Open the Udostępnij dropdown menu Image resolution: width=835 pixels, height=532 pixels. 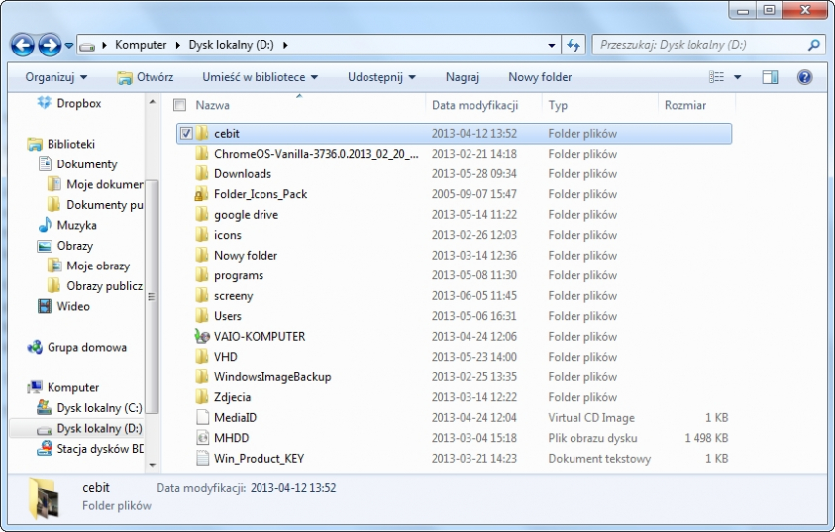381,77
